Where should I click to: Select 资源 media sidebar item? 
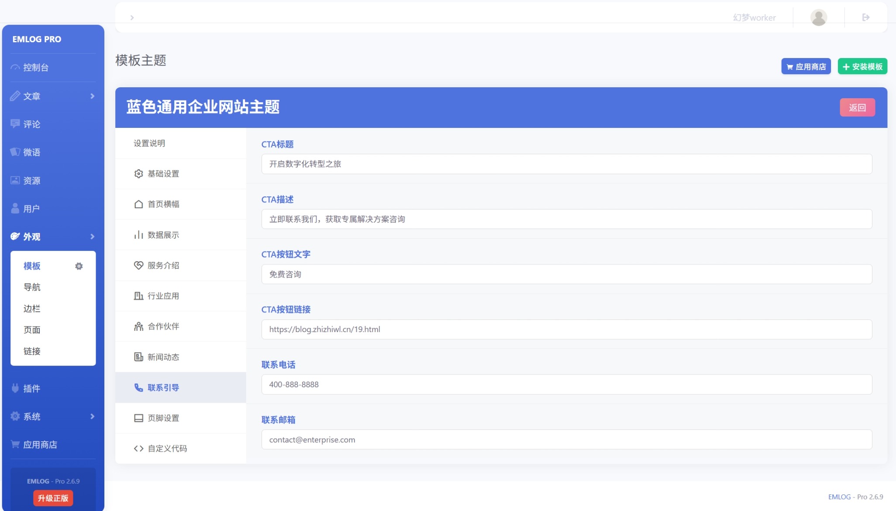point(31,181)
